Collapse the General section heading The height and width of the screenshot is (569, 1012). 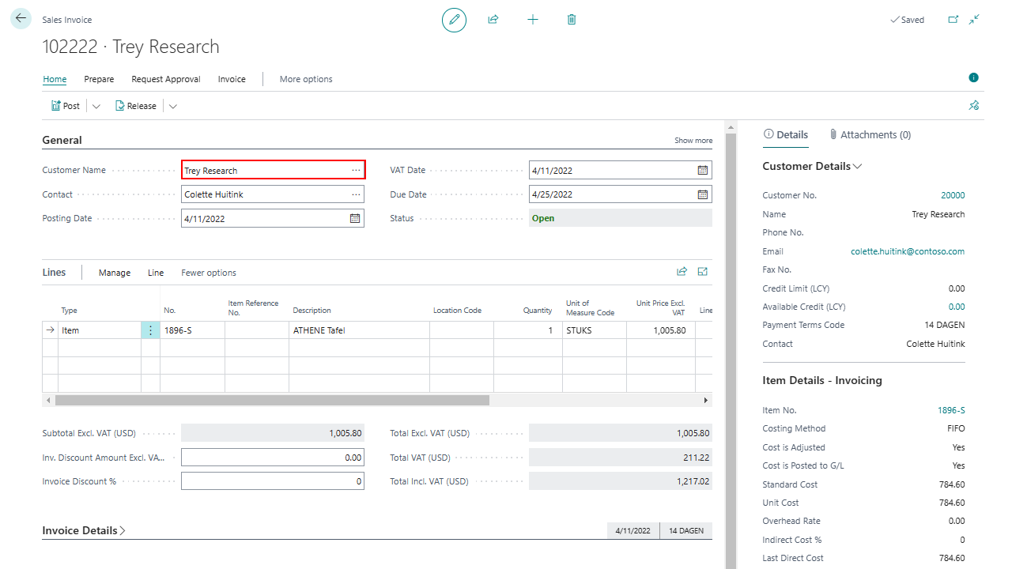click(62, 141)
